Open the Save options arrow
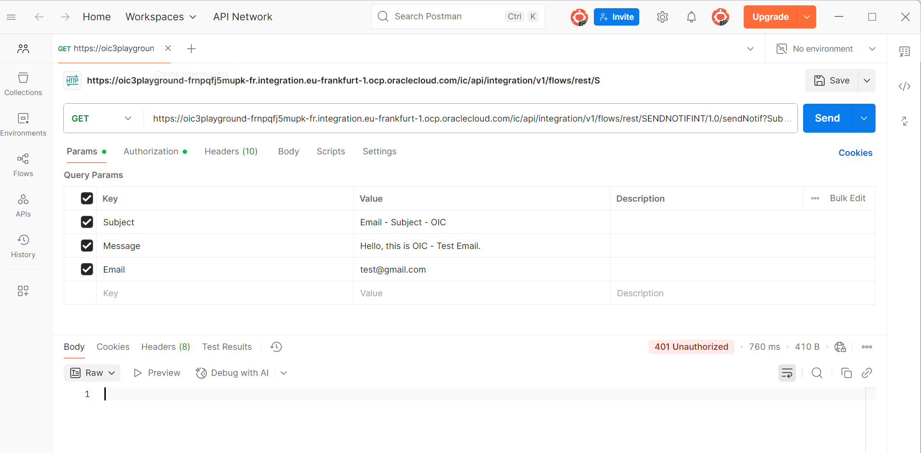 point(867,81)
